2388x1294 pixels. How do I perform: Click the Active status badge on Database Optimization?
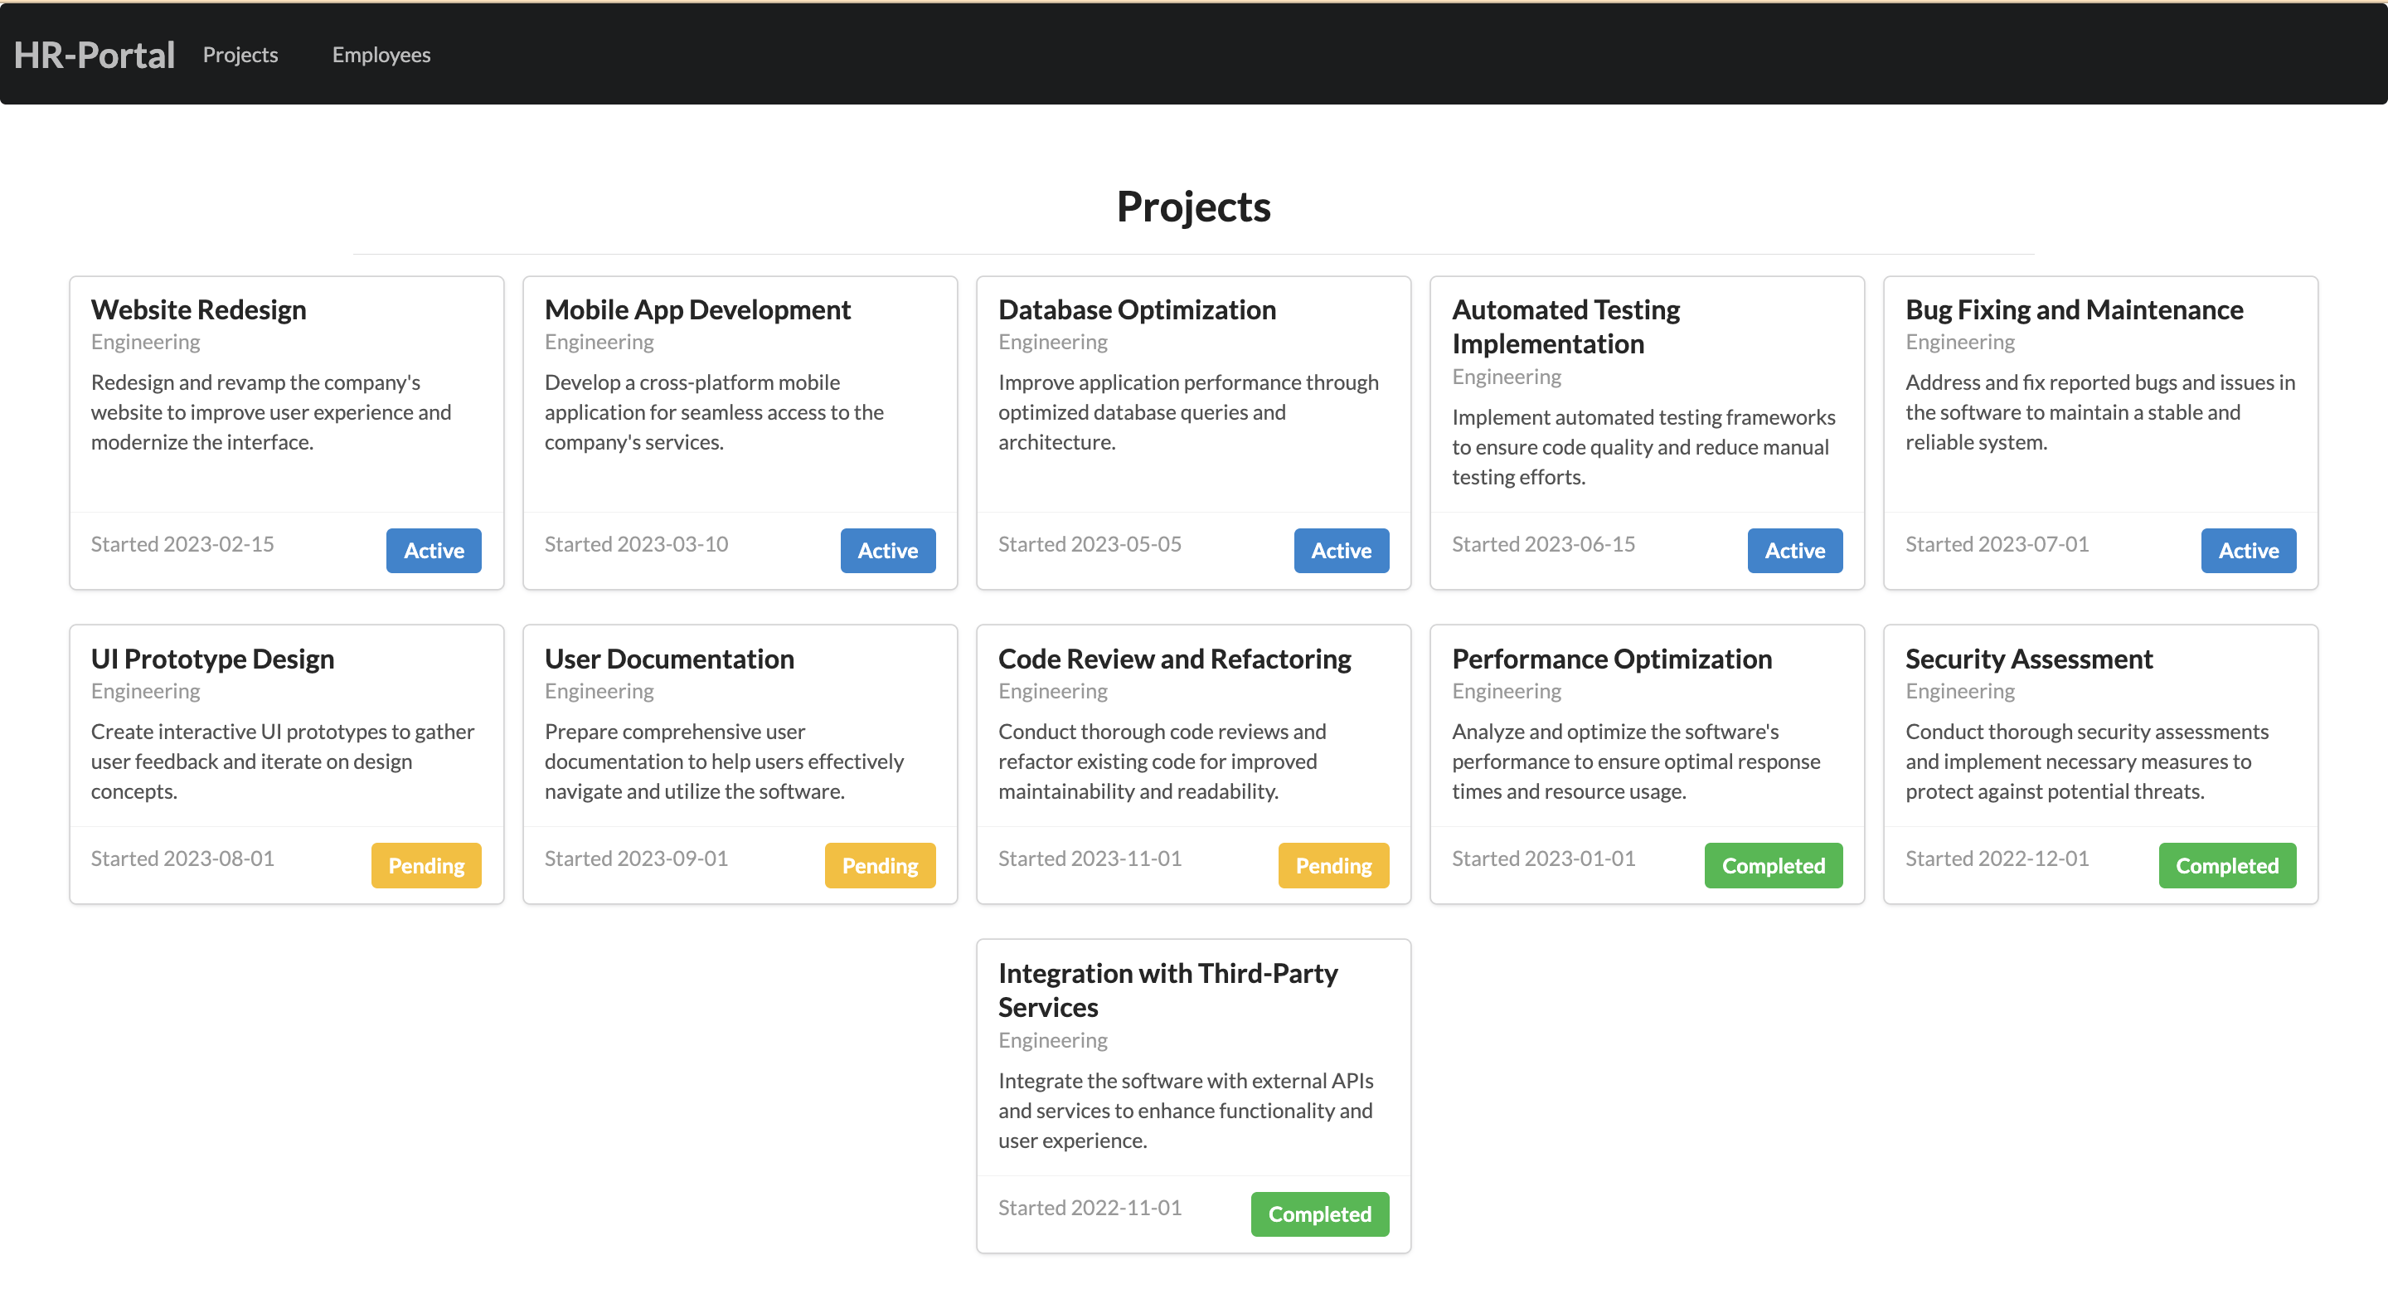coord(1342,550)
